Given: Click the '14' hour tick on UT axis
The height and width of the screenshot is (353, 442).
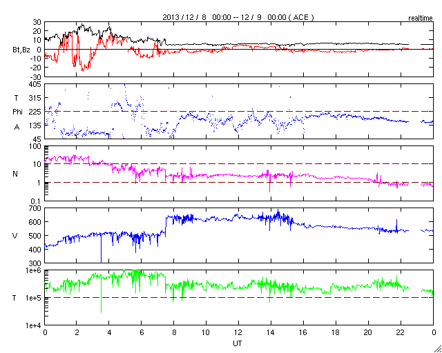Looking at the screenshot, I should 271,332.
